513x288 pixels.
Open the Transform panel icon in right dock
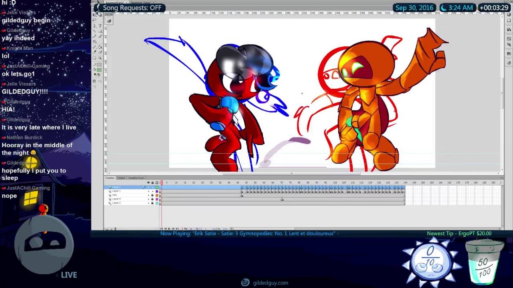click(509, 20)
